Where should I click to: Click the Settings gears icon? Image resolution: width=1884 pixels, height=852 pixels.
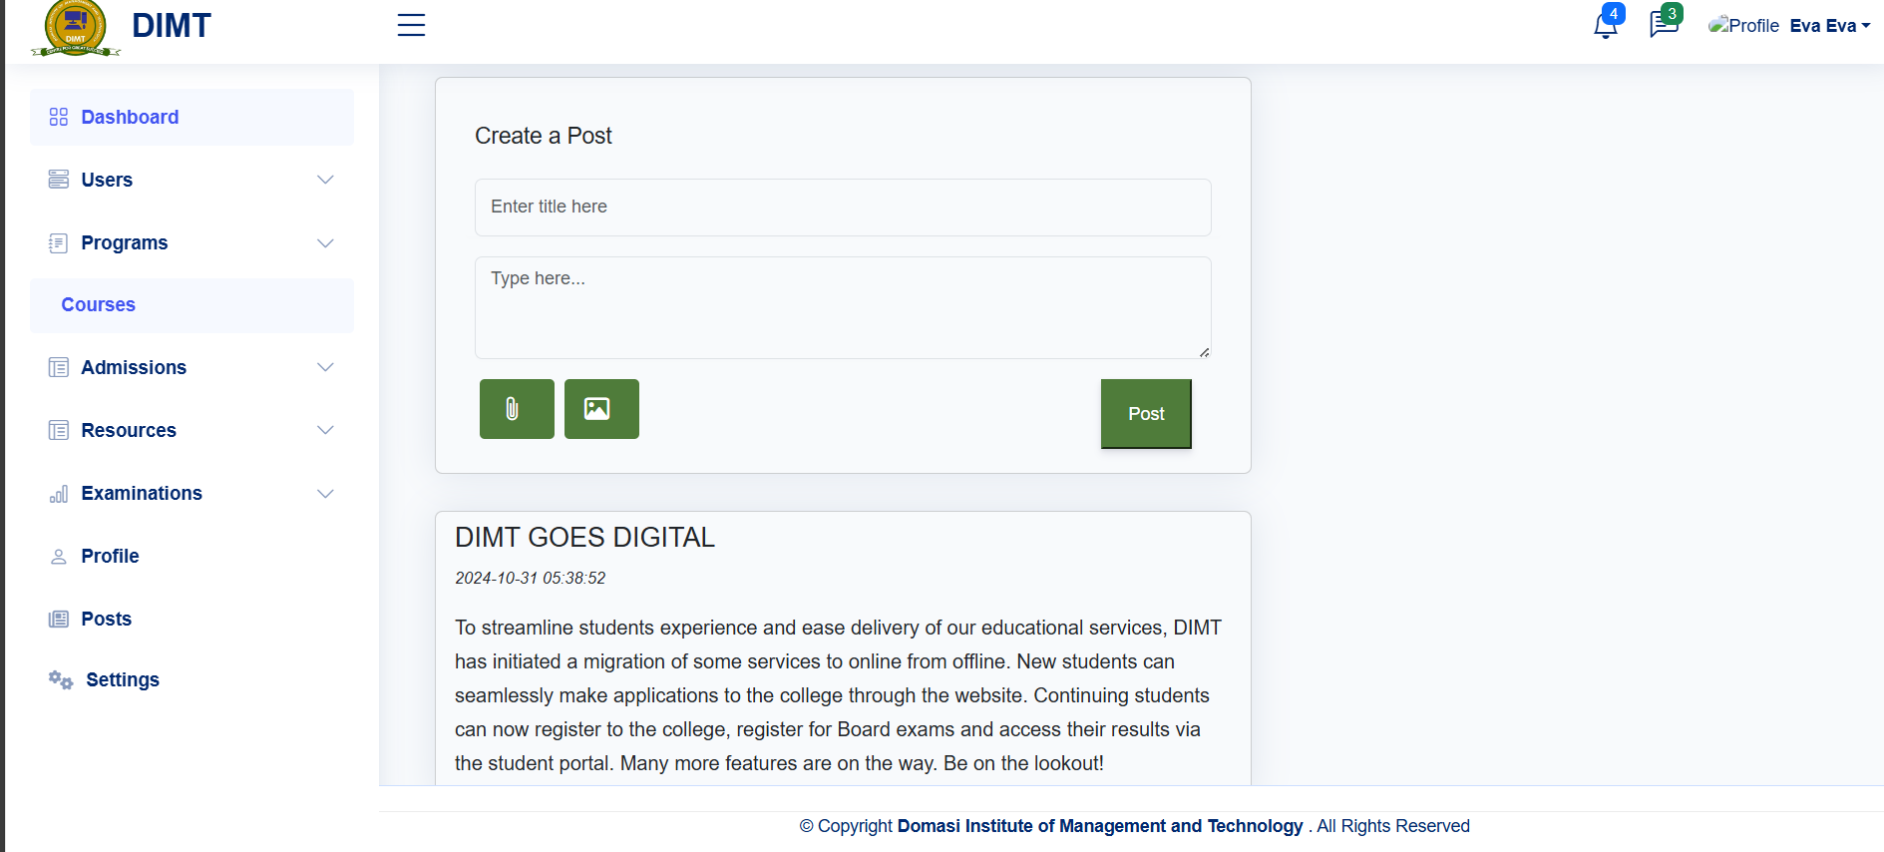61,680
